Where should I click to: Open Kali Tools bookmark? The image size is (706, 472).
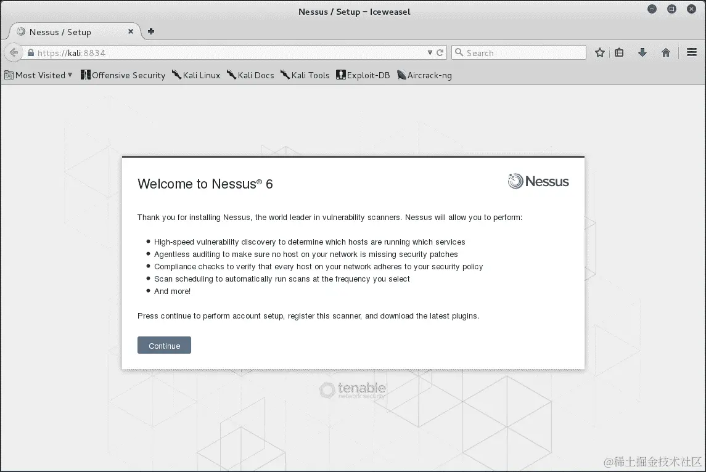[x=305, y=75]
